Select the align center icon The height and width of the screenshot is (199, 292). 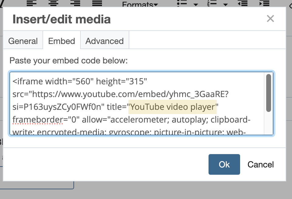point(53,4)
